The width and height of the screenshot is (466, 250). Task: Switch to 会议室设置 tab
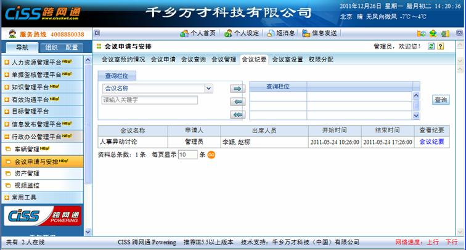287,60
